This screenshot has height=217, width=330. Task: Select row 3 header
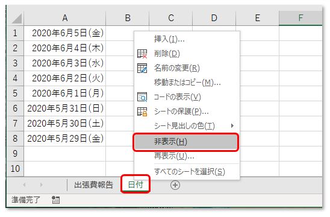(15, 63)
